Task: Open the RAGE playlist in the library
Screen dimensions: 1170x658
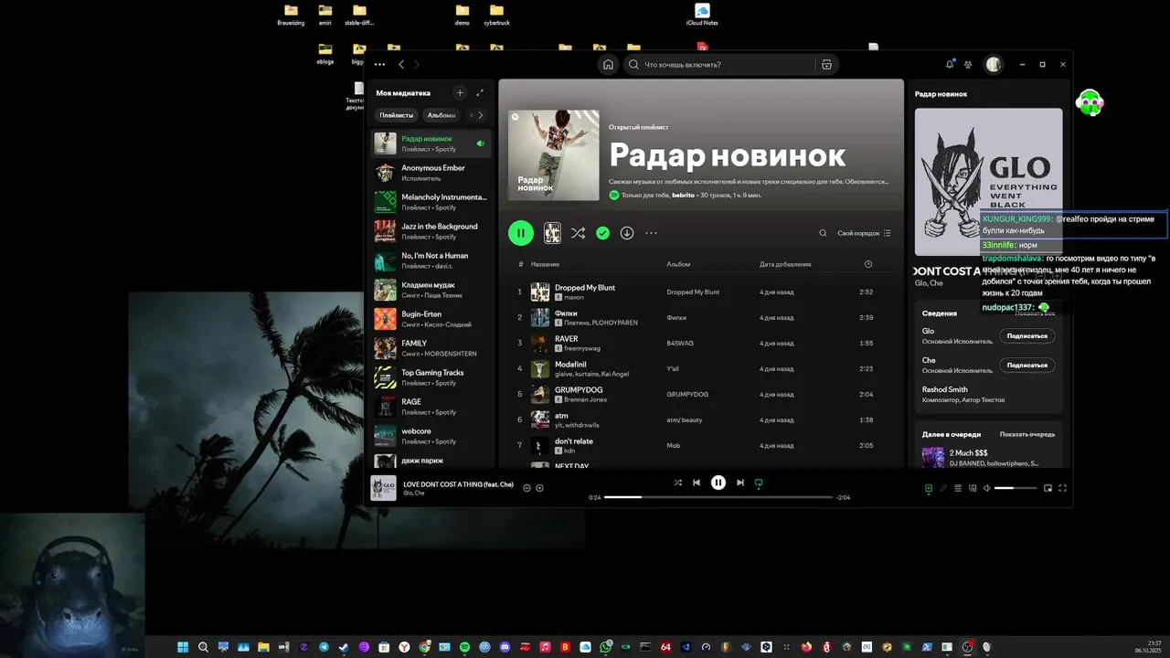Action: point(431,407)
